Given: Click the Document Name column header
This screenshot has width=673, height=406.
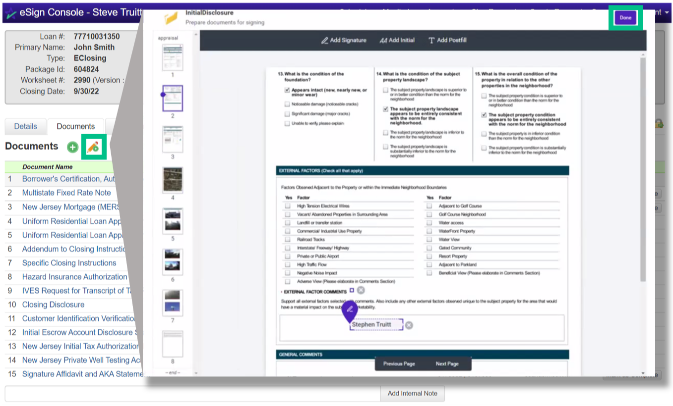Looking at the screenshot, I should coord(48,167).
